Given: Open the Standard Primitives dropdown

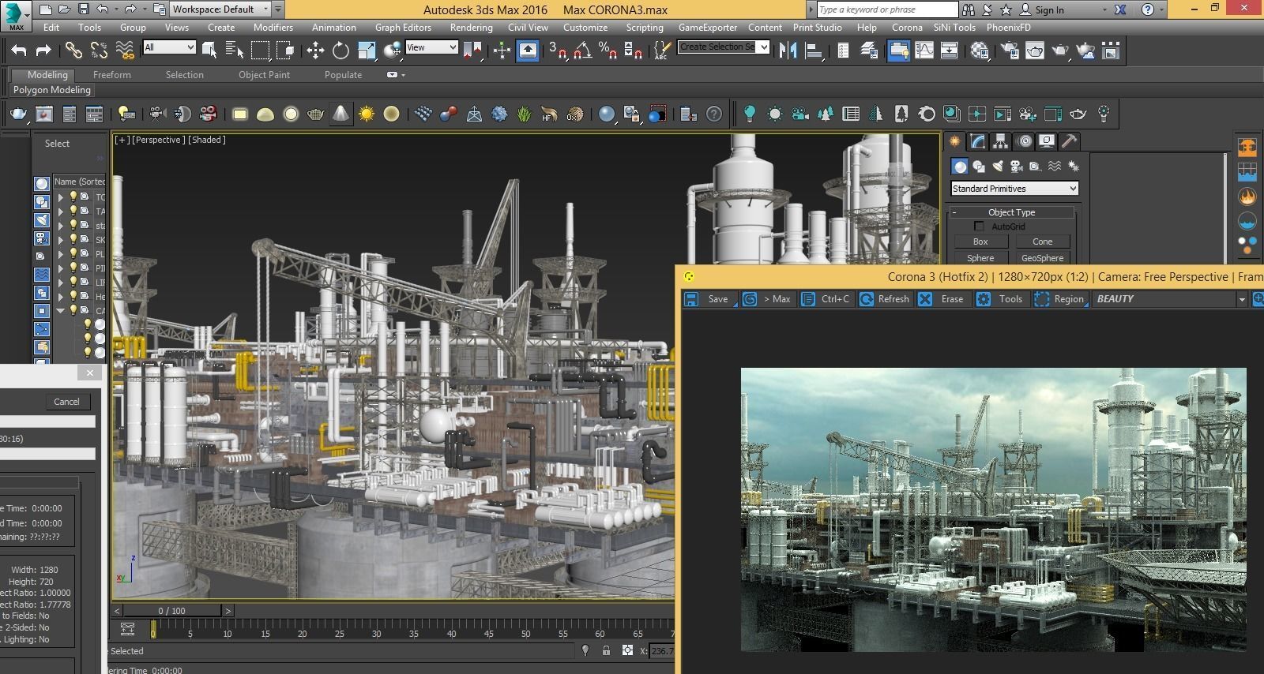Looking at the screenshot, I should (x=1014, y=189).
